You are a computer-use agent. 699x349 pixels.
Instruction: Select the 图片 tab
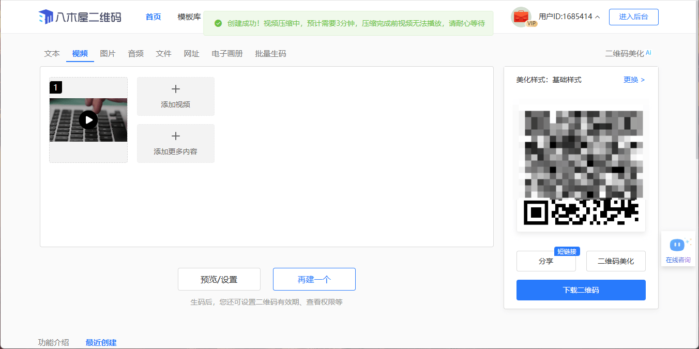(x=108, y=54)
